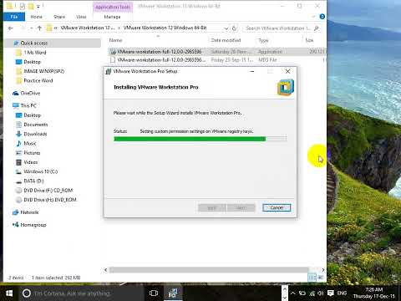Select Network in navigation pane

point(29,212)
